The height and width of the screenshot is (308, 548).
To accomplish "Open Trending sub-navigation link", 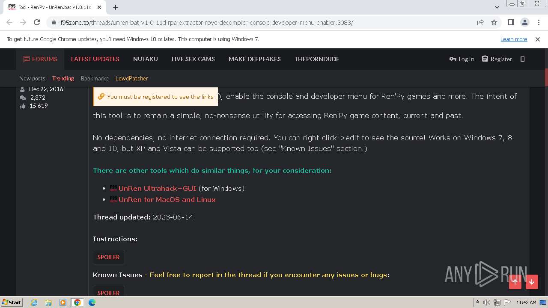I will point(63,78).
